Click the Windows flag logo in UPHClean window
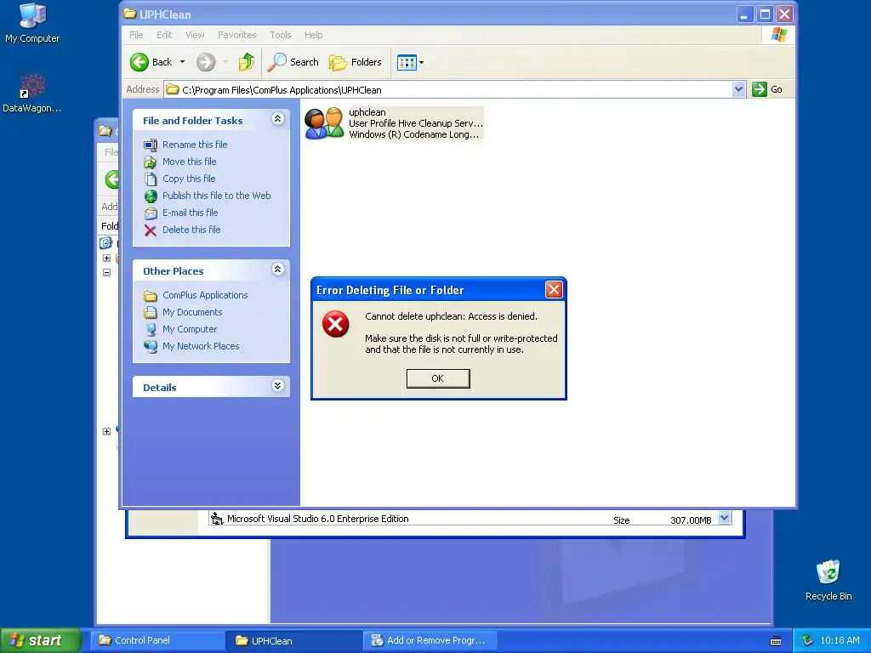 pos(779,35)
